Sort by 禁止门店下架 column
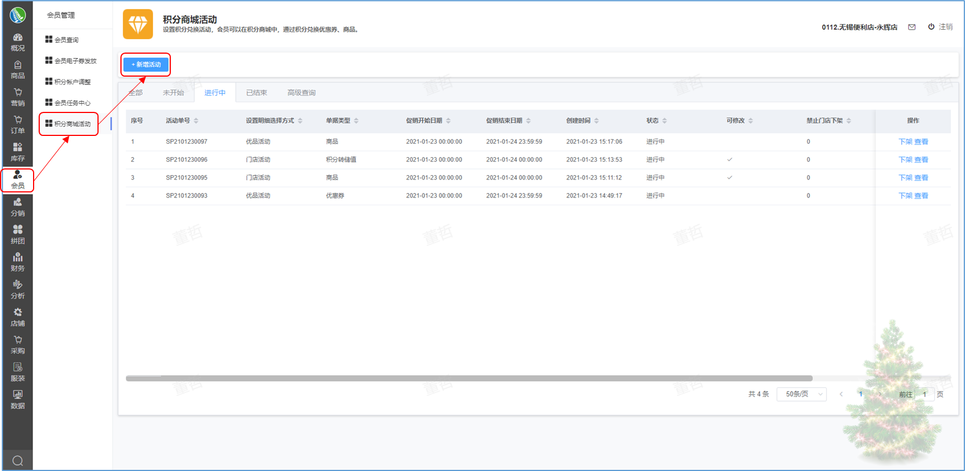The width and height of the screenshot is (965, 471). 849,121
